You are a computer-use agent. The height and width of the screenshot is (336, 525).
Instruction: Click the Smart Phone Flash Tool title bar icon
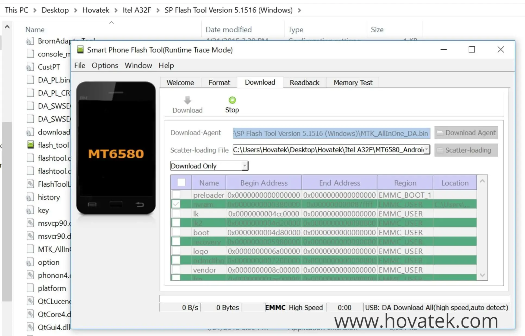coord(80,50)
